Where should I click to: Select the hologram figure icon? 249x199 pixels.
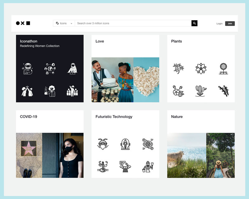coord(103,166)
